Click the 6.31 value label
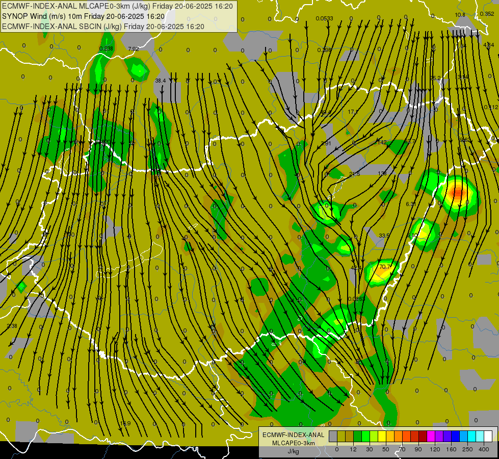 tap(411, 204)
